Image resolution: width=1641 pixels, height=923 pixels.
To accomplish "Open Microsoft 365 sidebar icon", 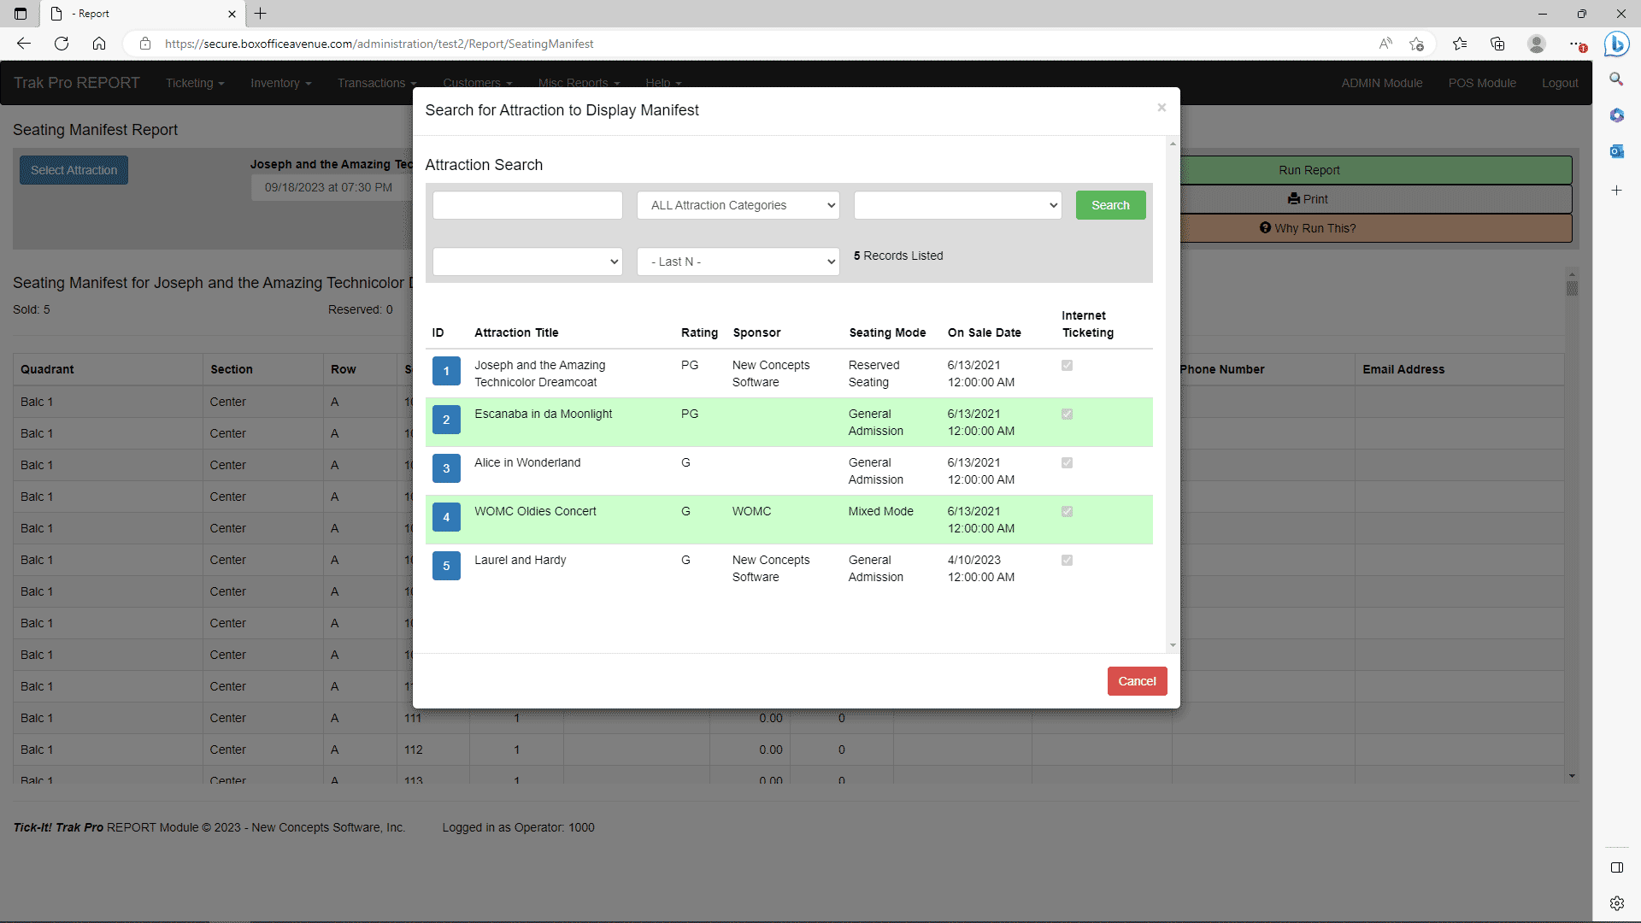I will click(x=1616, y=115).
